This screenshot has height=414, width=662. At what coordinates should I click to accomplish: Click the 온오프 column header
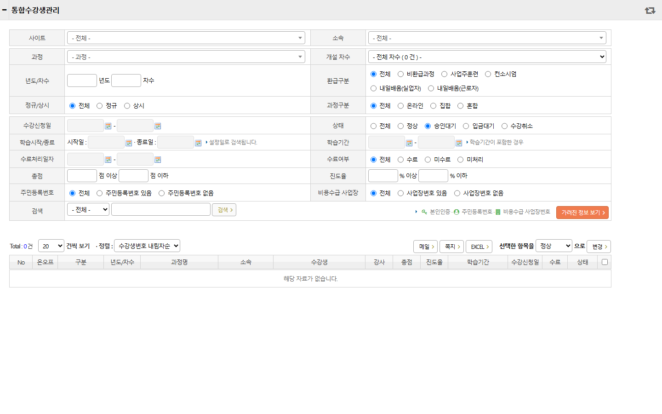(45, 262)
